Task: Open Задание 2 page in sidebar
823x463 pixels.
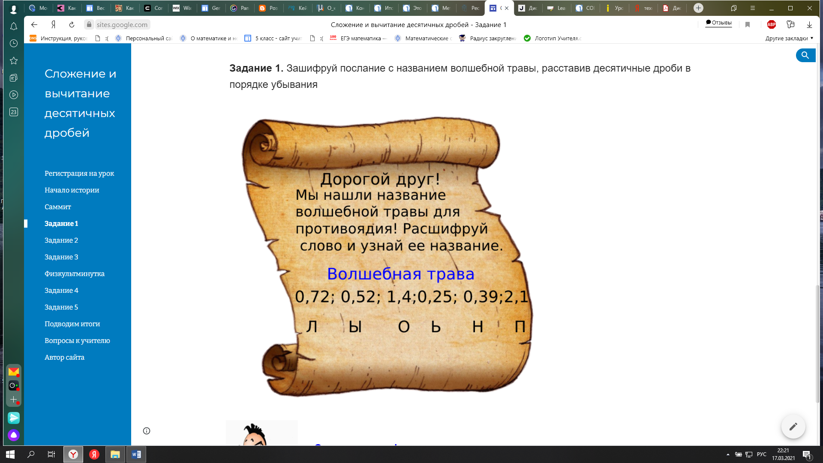Action: coord(61,240)
